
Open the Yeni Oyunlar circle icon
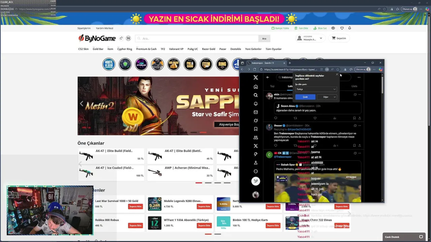[x=141, y=64]
